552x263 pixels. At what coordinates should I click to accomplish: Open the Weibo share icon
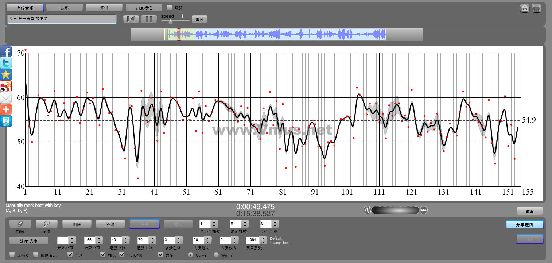click(x=6, y=86)
